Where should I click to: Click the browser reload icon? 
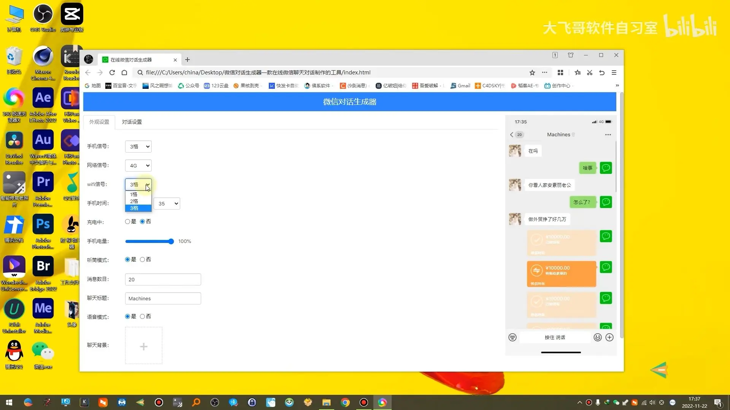coord(112,73)
